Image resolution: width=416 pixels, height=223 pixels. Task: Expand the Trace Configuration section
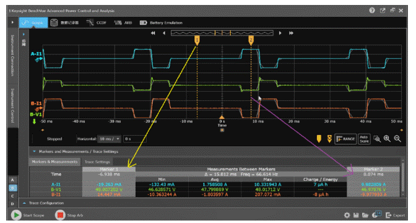click(x=24, y=203)
